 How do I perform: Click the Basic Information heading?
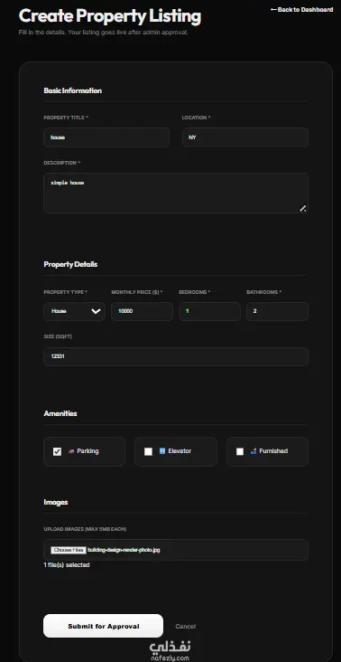click(x=72, y=90)
